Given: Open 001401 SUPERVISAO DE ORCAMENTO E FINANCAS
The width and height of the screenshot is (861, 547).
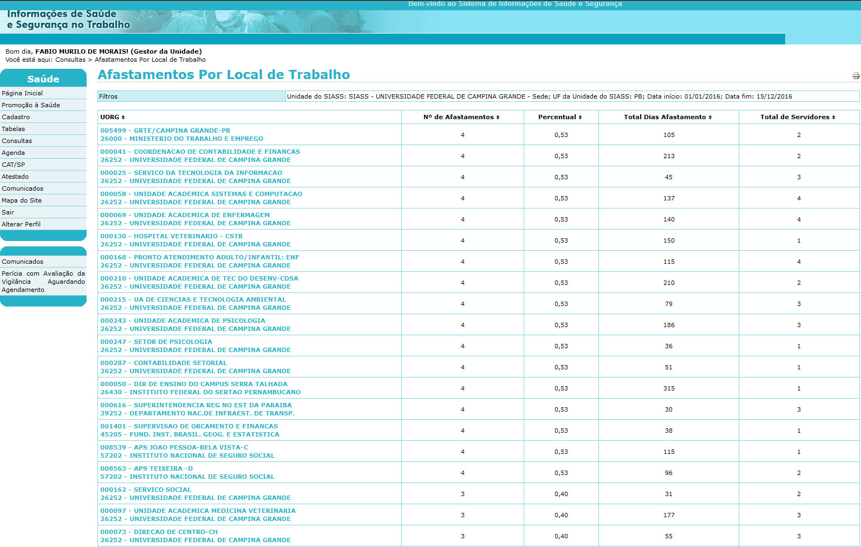Looking at the screenshot, I should 189,426.
